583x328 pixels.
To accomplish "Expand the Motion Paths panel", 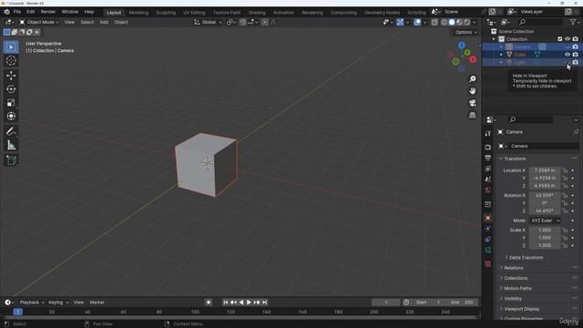I will (x=517, y=289).
